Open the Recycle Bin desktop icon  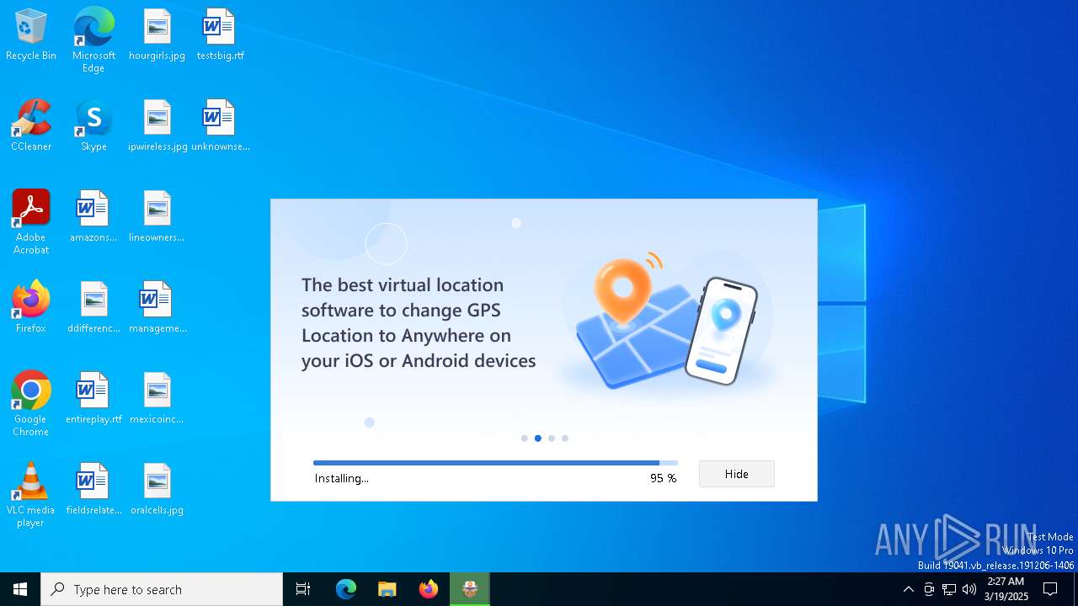click(31, 35)
